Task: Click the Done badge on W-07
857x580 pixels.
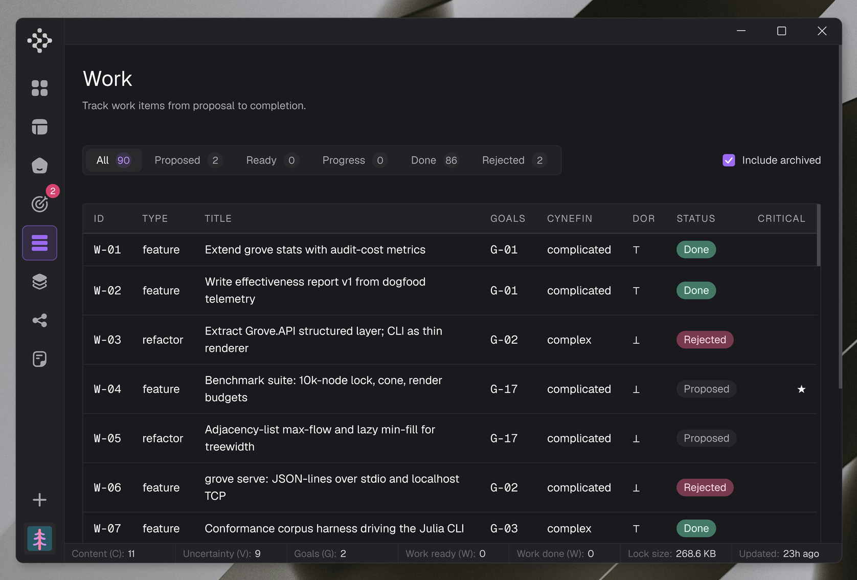Action: click(x=696, y=528)
